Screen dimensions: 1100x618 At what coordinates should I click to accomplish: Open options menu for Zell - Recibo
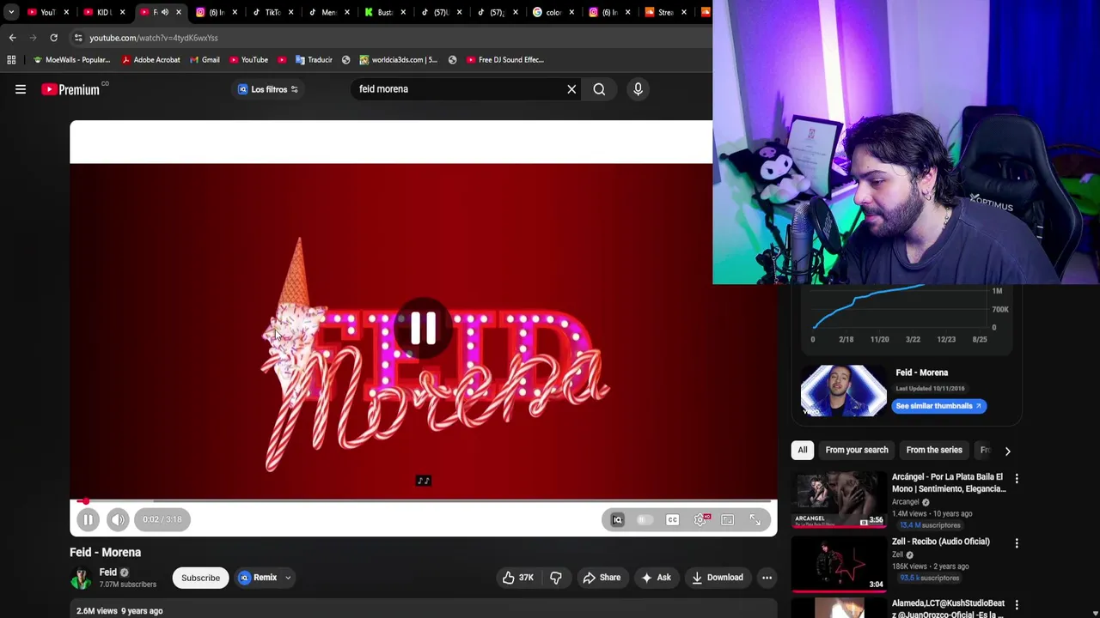click(x=1017, y=543)
